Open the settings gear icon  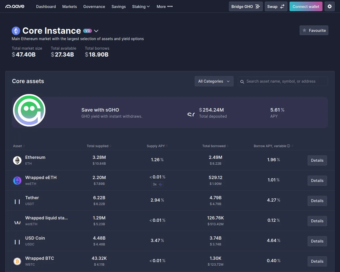(x=330, y=6)
